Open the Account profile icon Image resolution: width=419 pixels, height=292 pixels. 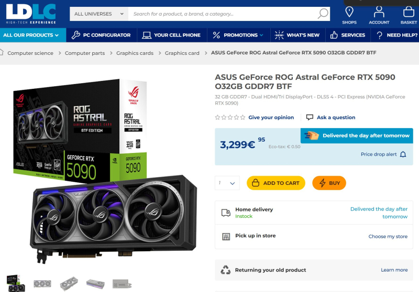pos(379,13)
